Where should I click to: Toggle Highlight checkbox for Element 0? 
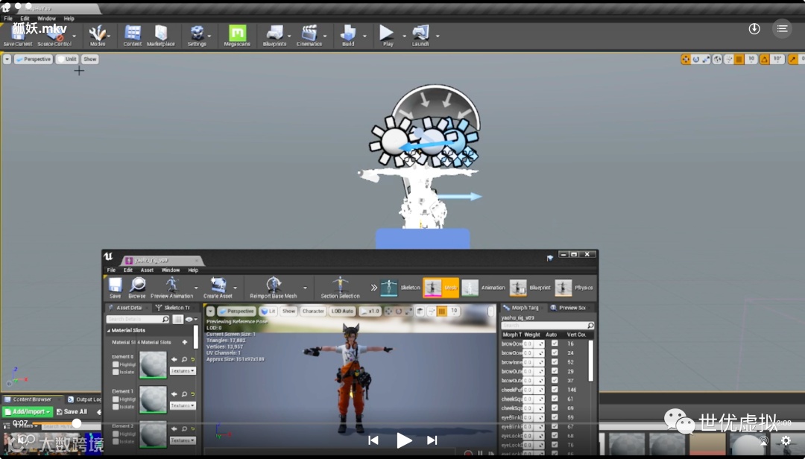(x=116, y=364)
